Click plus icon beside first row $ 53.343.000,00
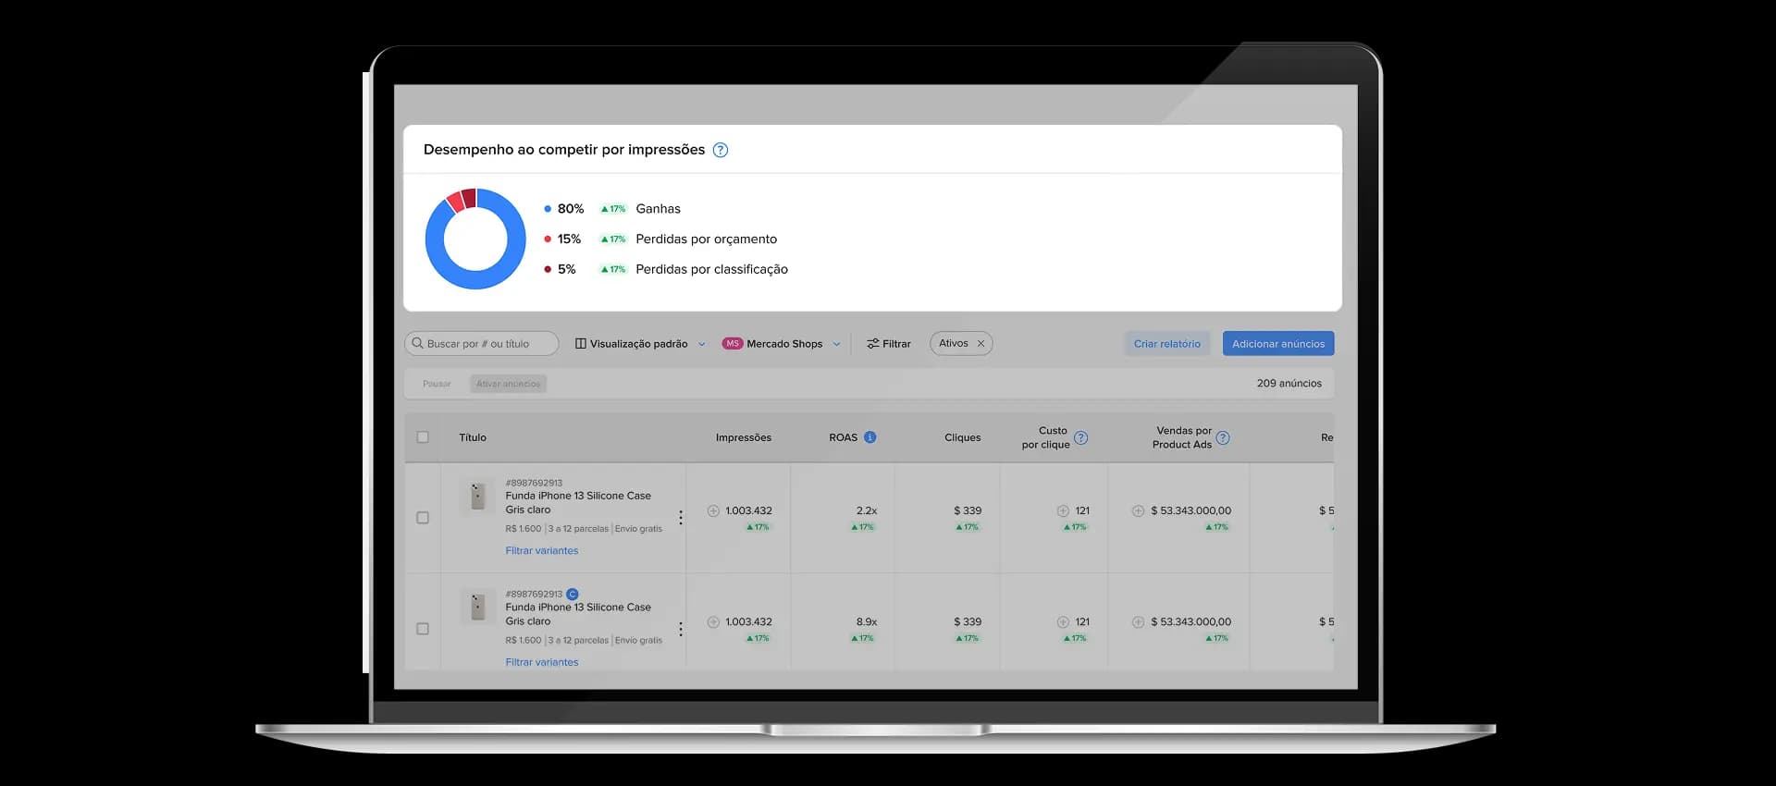 click(1138, 510)
